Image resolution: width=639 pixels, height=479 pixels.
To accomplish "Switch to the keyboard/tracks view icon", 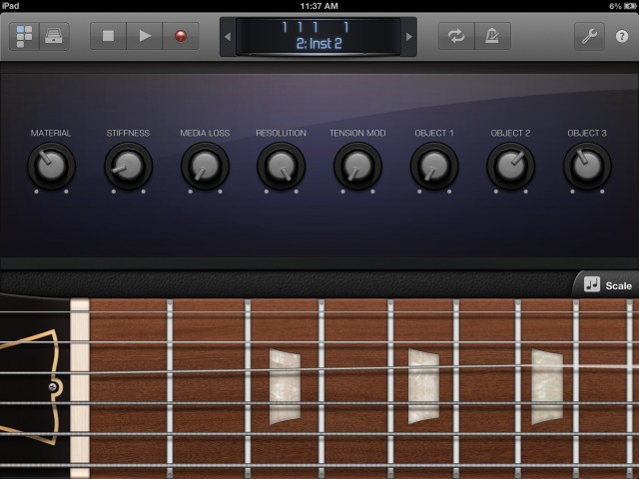I will 55,37.
